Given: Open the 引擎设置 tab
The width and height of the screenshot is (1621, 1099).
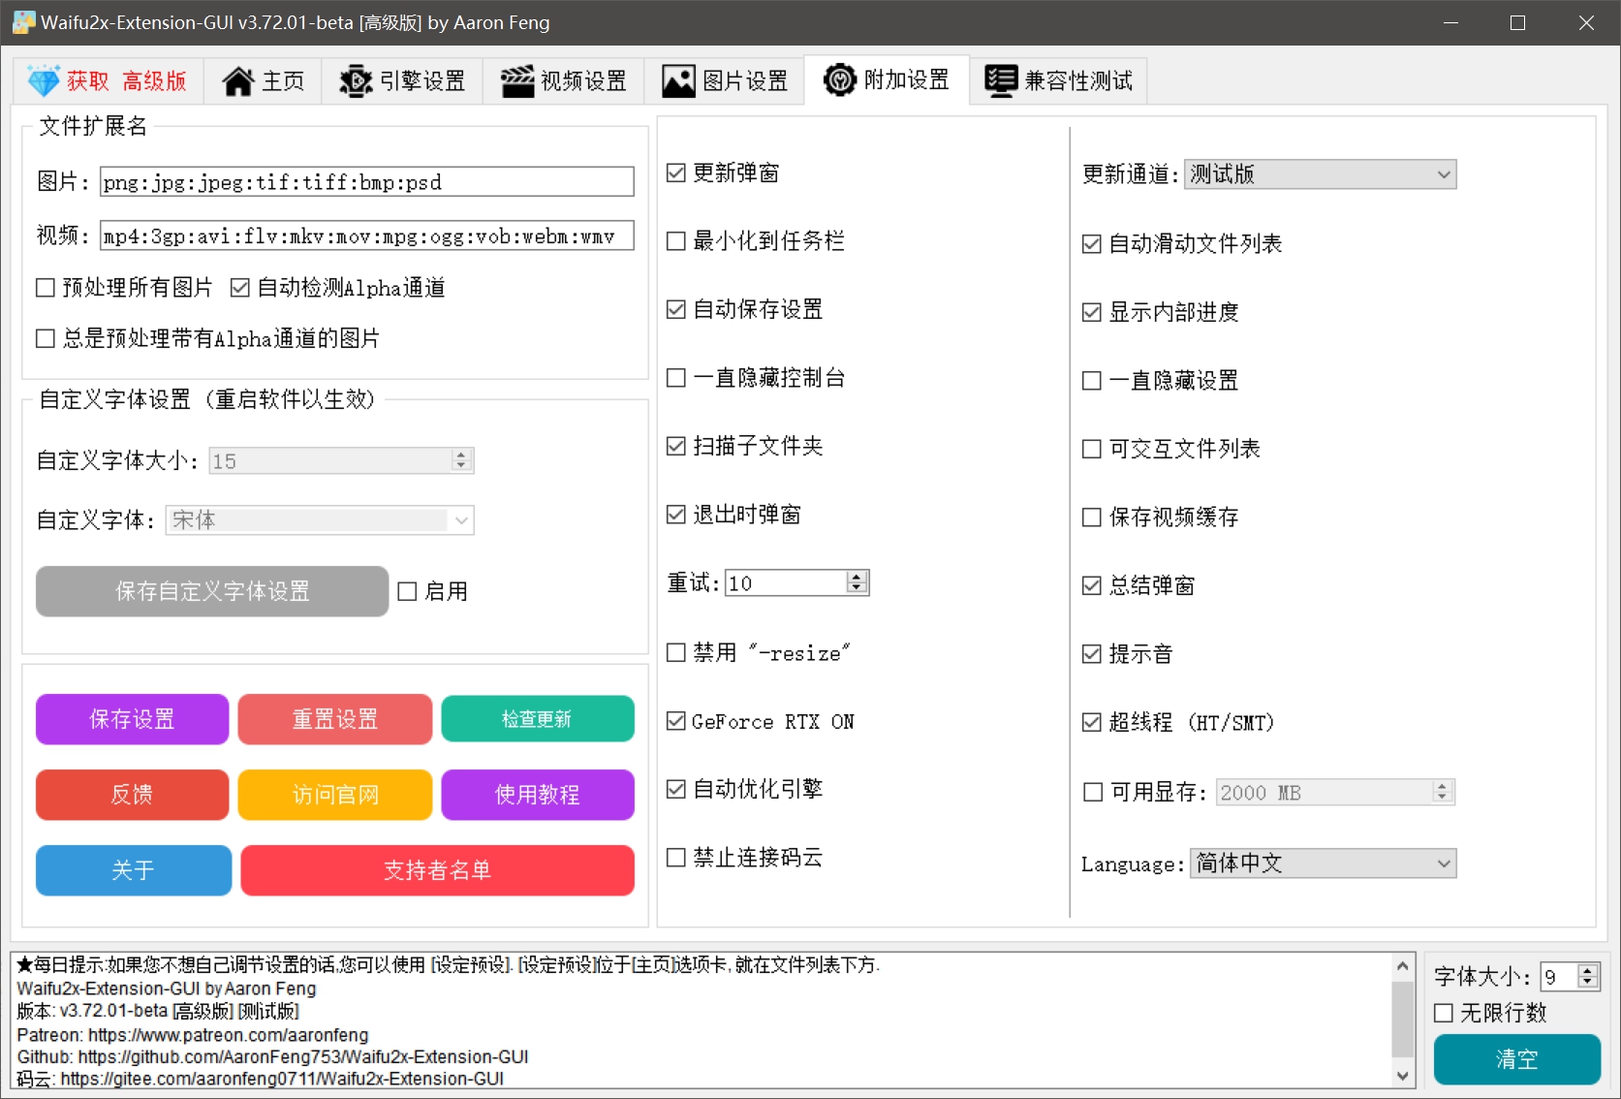Looking at the screenshot, I should [402, 80].
